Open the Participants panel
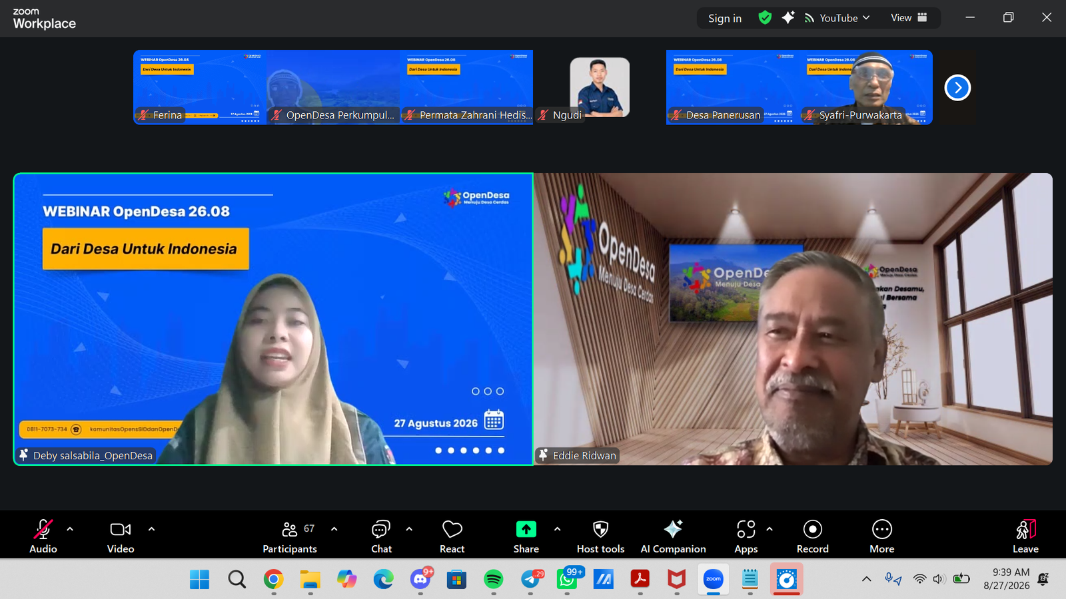 coord(290,536)
